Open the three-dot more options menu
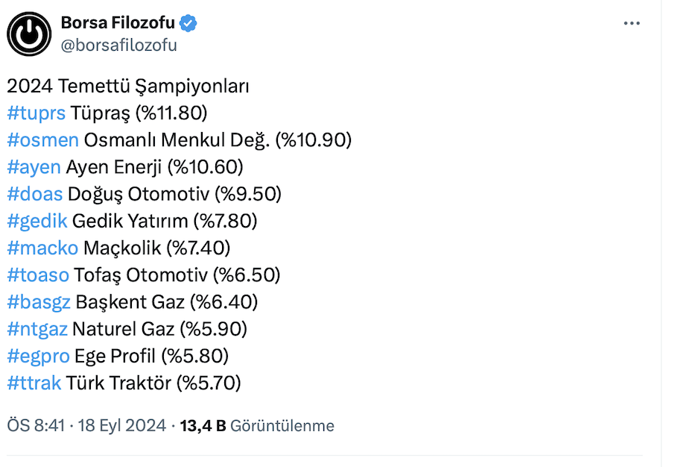 (x=632, y=24)
